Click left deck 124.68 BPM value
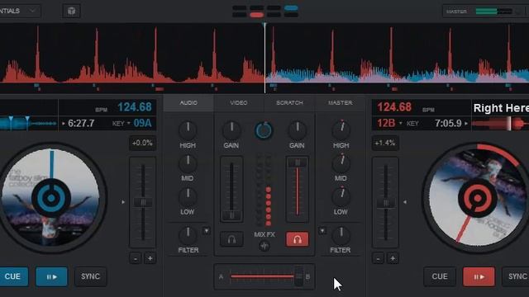Screen dimensions: 529x297 click(135, 107)
